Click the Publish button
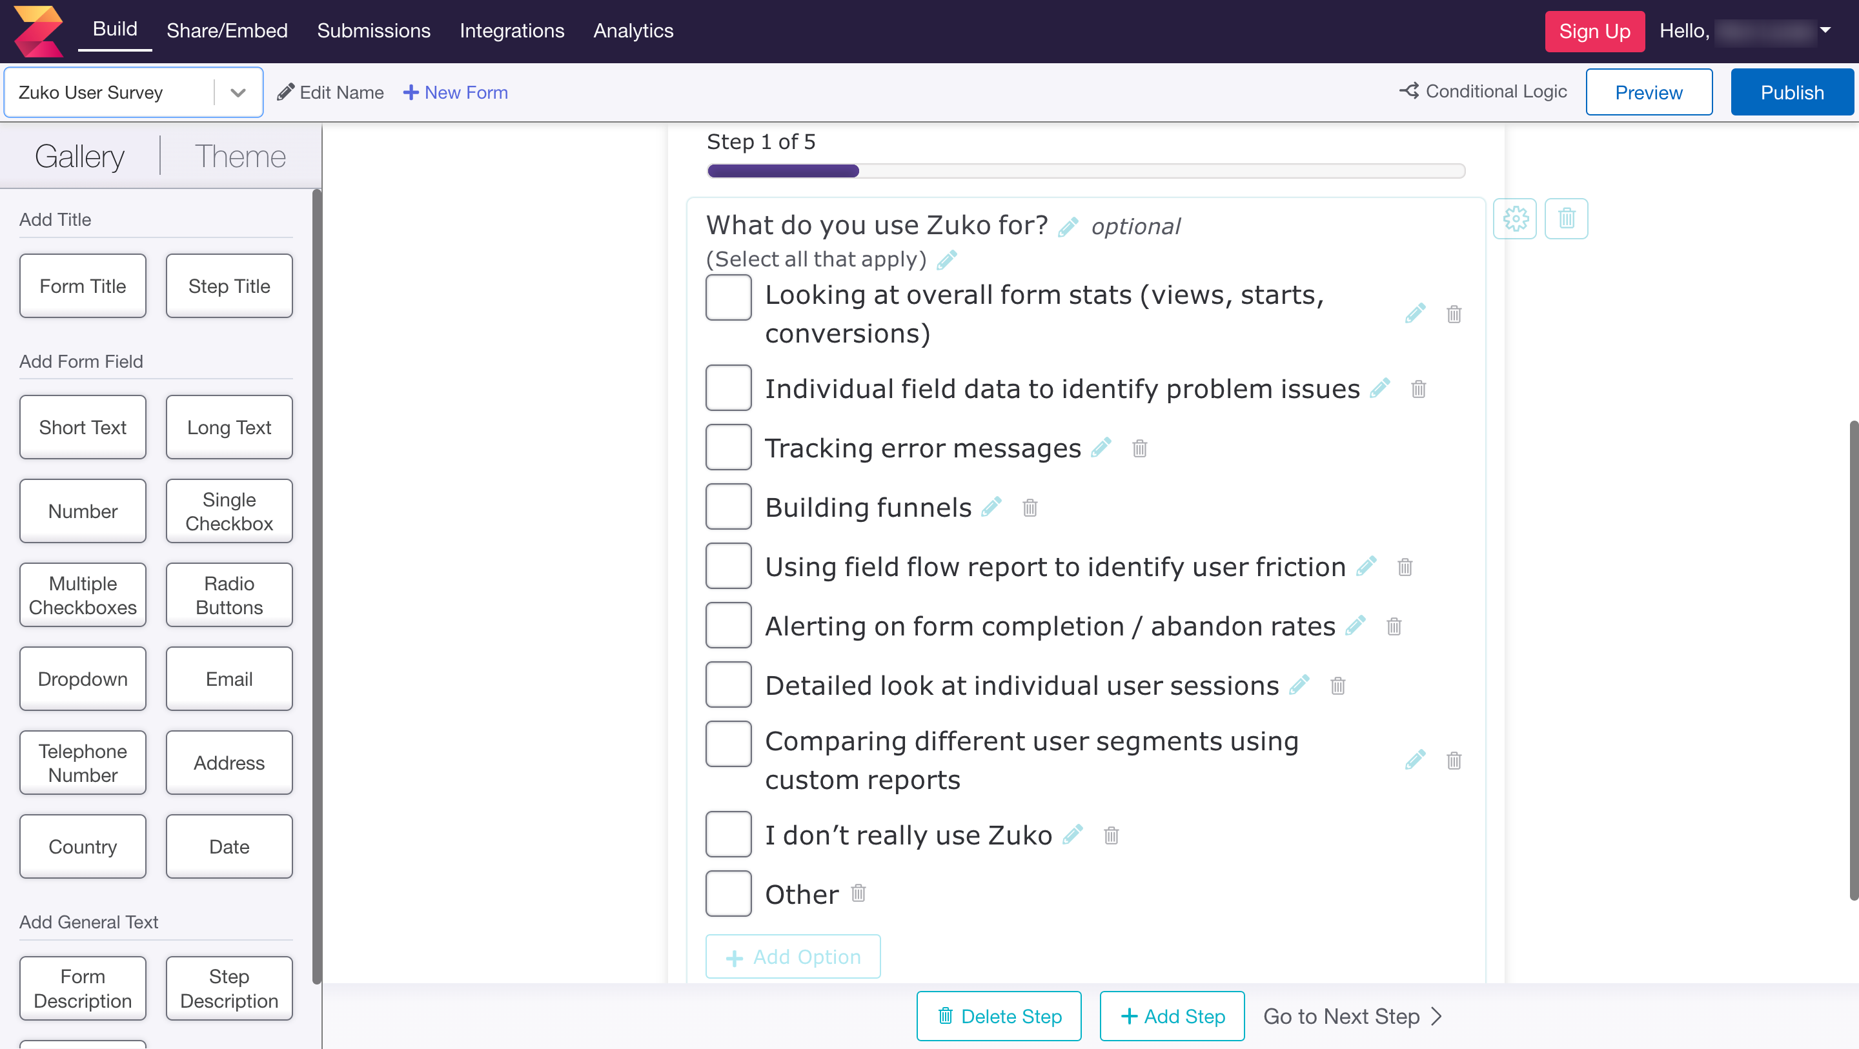The image size is (1859, 1049). 1792,92
